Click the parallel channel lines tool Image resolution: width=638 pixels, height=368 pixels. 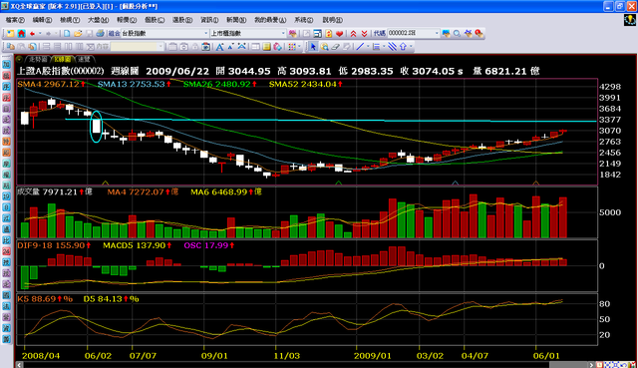click(x=392, y=47)
